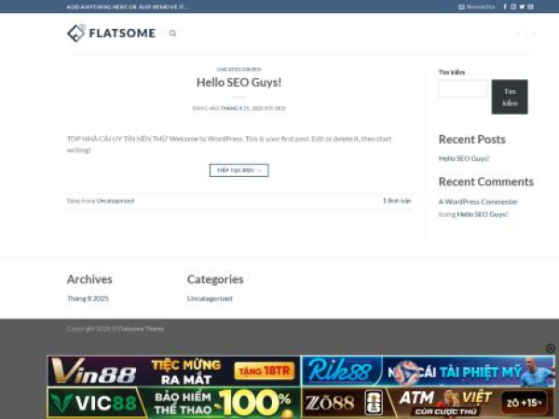Open Hello SEO Guys! under Recent Comments
Image resolution: width=559 pixels, height=419 pixels.
click(x=483, y=214)
